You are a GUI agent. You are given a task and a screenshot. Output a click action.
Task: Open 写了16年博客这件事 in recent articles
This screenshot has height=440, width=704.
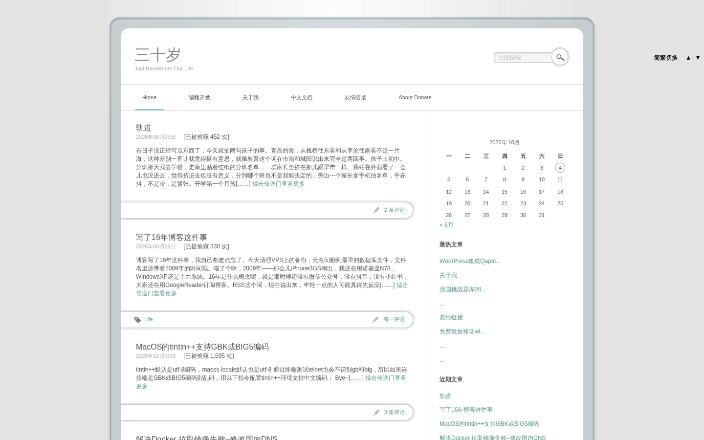point(466,410)
